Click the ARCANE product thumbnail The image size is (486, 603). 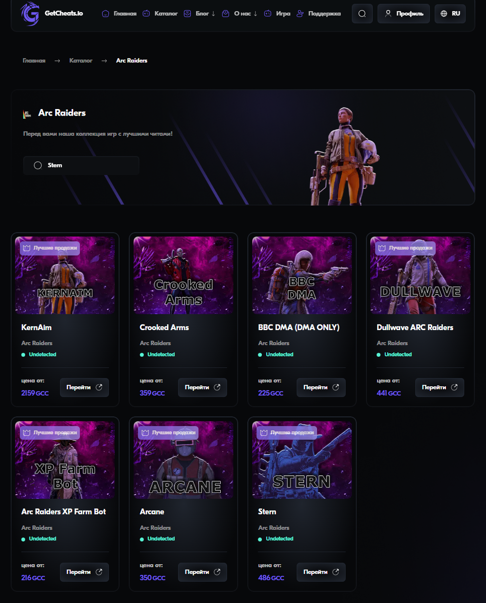(184, 460)
